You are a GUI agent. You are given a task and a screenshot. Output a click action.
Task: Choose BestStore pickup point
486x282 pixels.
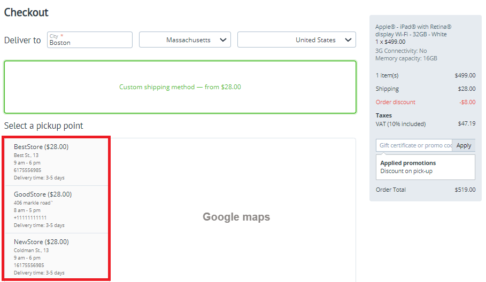(x=57, y=162)
